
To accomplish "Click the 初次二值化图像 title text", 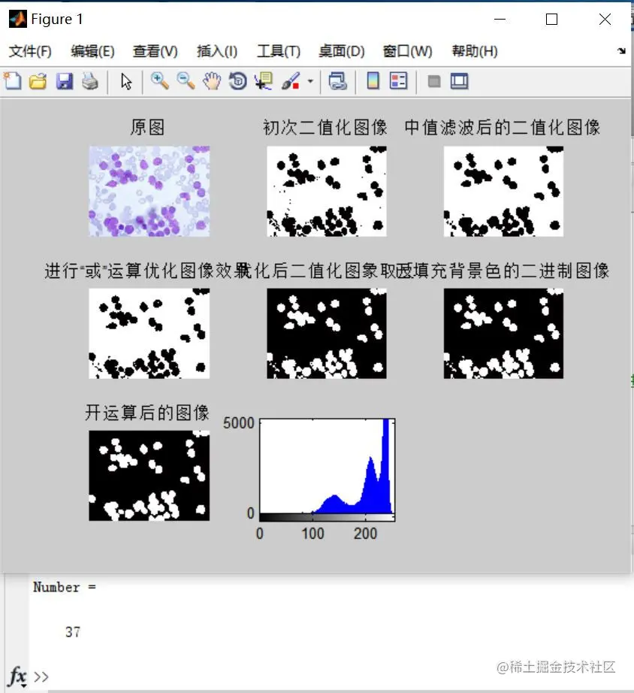I will point(325,127).
